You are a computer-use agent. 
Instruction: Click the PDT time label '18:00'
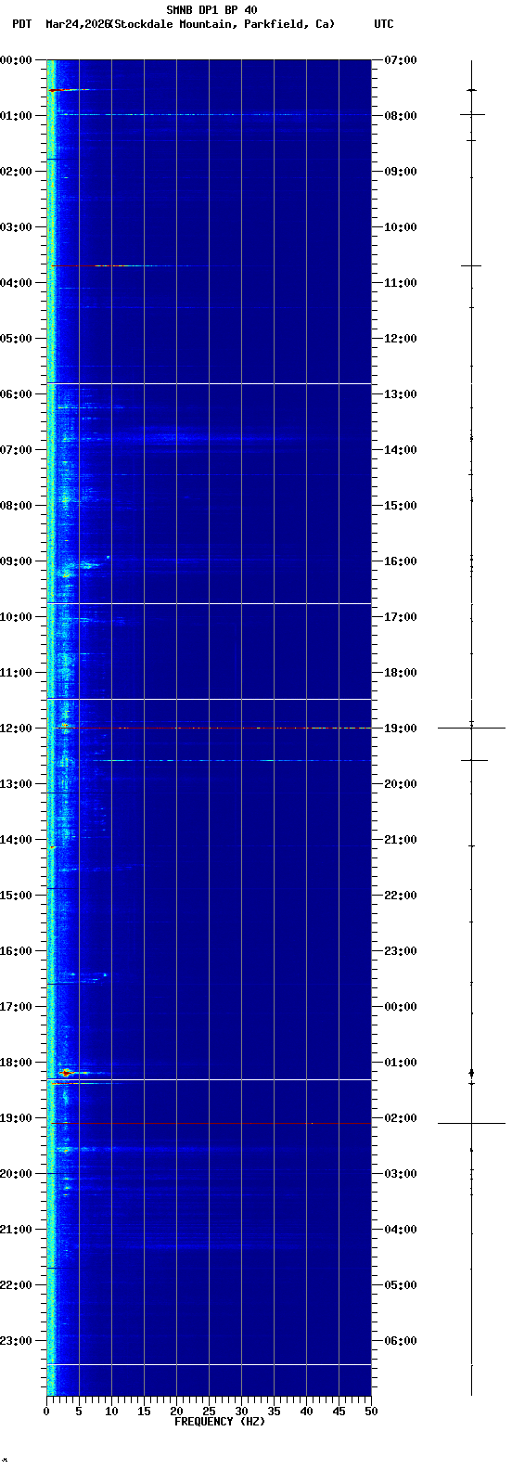[16, 1063]
